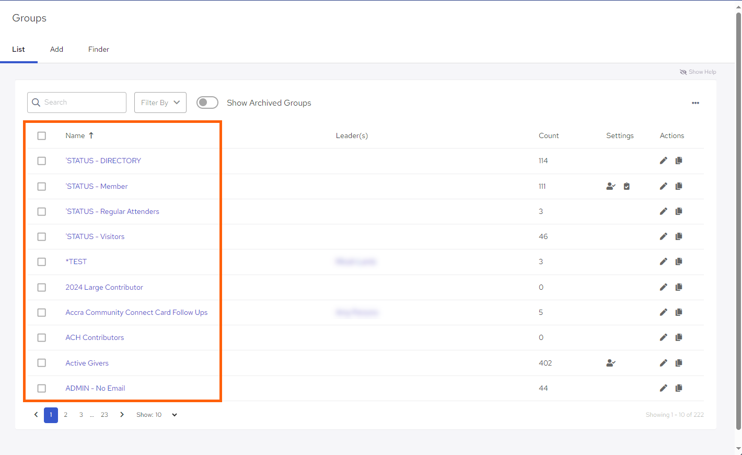Check the select-all checkbox in header
This screenshot has height=455, width=742.
coord(42,136)
